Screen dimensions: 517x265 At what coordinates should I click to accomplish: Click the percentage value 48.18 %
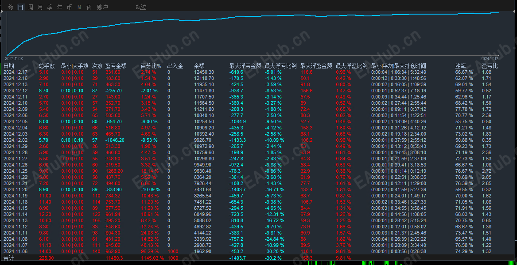[150, 245]
